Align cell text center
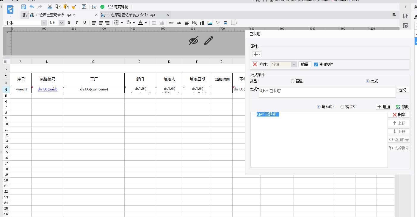The height and width of the screenshot is (217, 417). (101, 23)
